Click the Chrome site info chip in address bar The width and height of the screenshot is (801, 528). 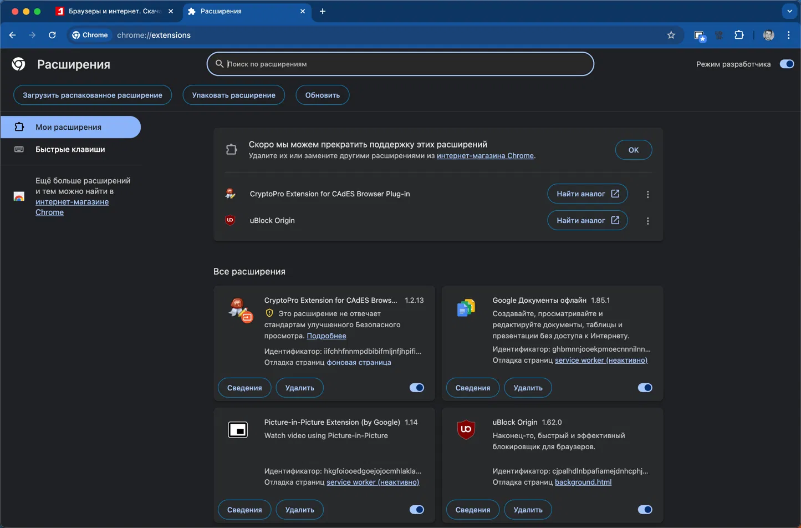[x=90, y=35]
